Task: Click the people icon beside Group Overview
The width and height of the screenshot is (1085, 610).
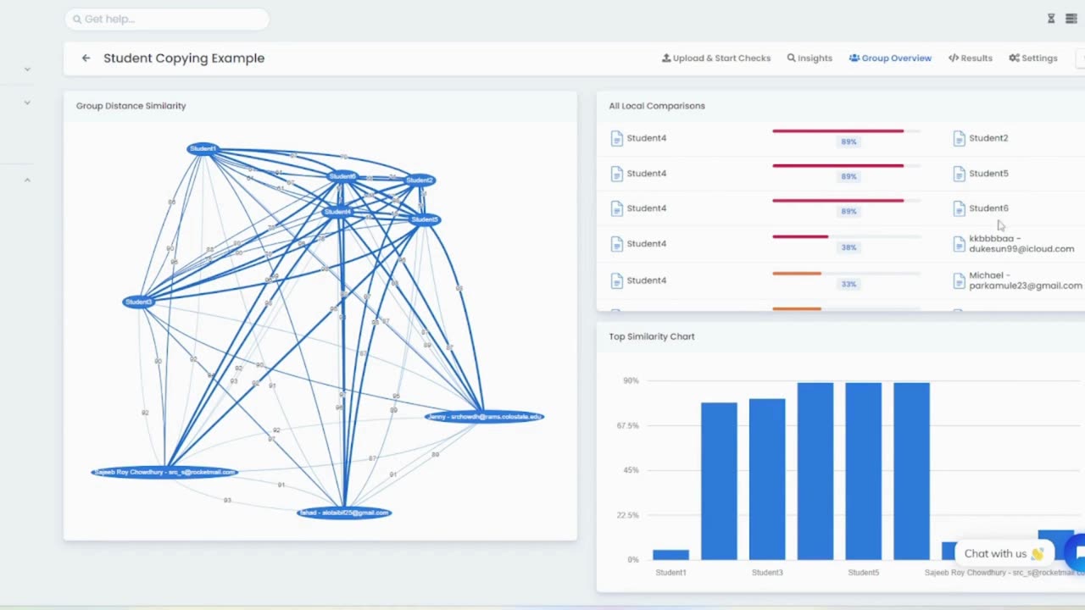Action: 854,58
